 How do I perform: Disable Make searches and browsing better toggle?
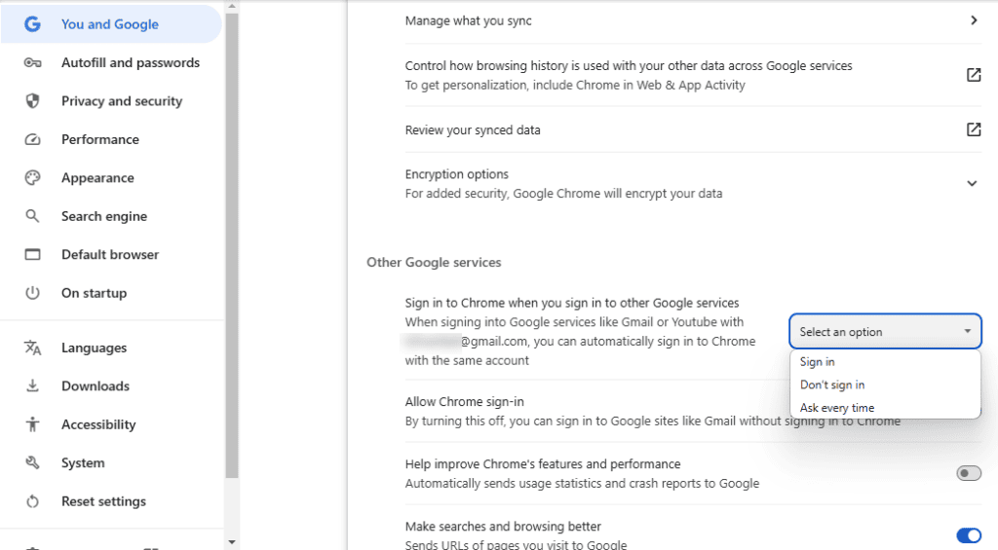click(969, 535)
